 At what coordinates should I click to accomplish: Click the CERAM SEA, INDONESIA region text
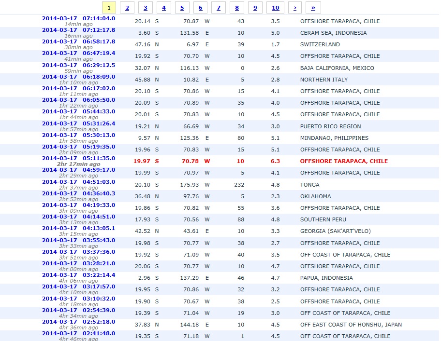333,33
